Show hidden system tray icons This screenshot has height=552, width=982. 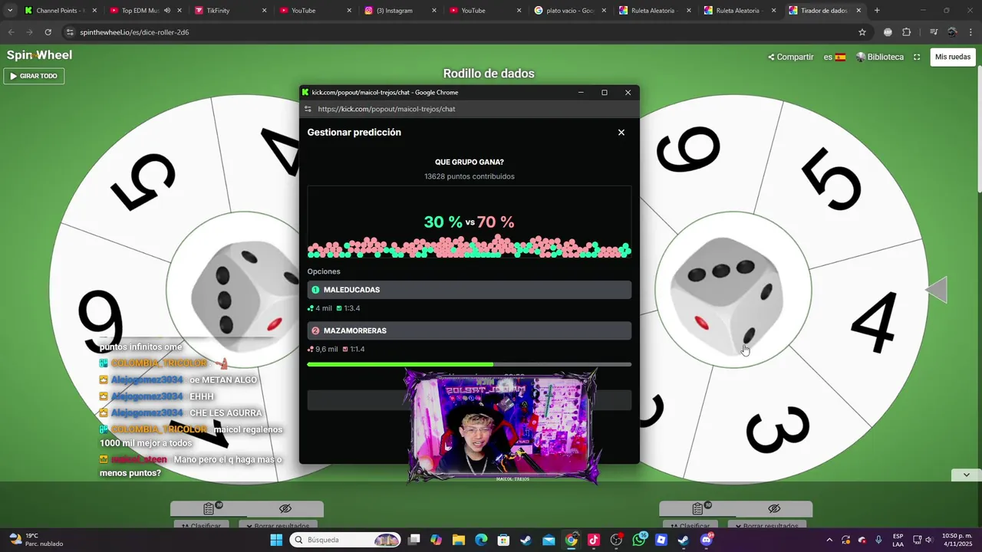(x=829, y=540)
